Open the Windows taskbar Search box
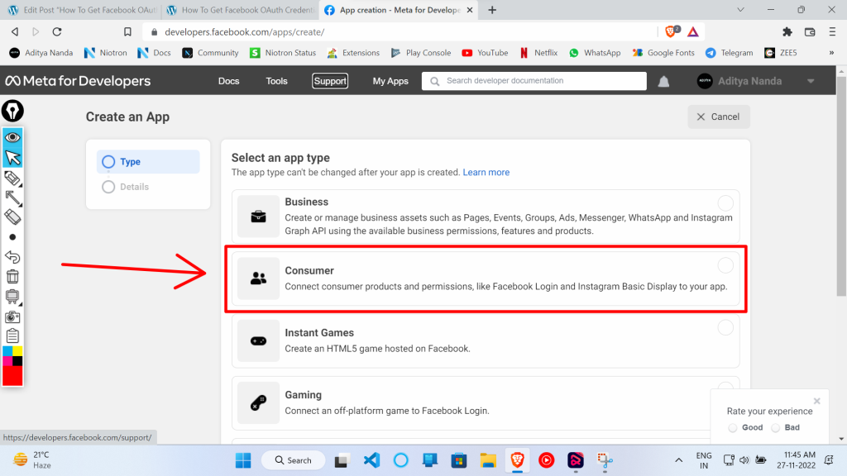Viewport: 847px width, 476px height. 294,460
